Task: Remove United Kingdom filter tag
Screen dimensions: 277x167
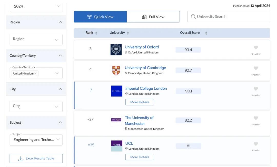Action: [x=35, y=73]
